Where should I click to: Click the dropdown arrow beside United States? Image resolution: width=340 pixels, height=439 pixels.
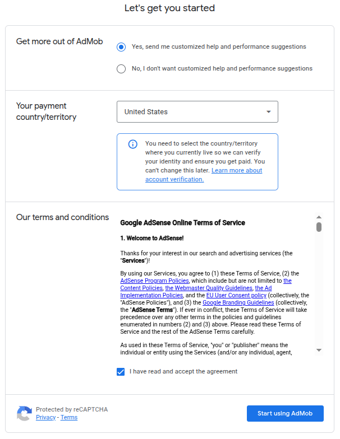pos(269,112)
